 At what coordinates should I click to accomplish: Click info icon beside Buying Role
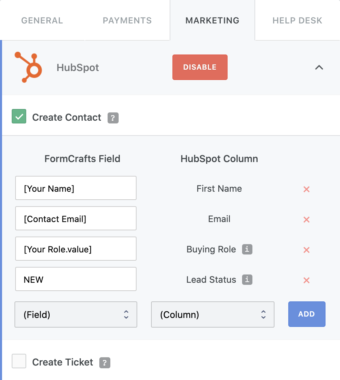pyautogui.click(x=247, y=249)
